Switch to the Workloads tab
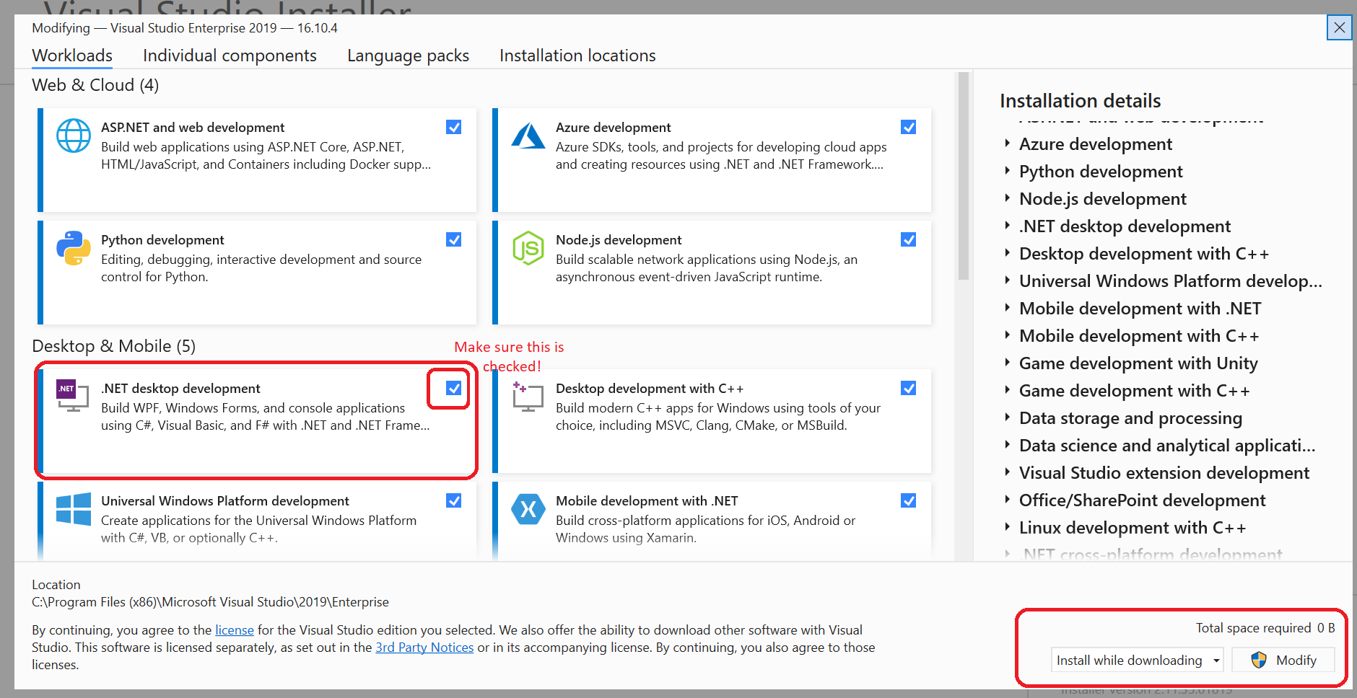Viewport: 1357px width, 698px height. [x=72, y=56]
